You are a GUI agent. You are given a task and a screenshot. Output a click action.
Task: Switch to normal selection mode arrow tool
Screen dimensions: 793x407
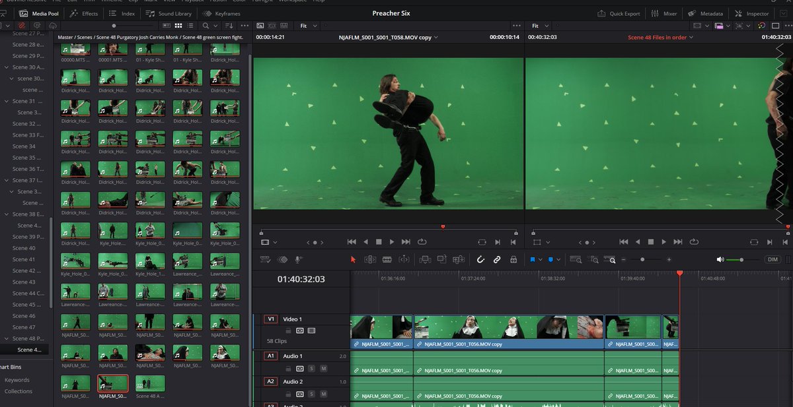tap(352, 259)
